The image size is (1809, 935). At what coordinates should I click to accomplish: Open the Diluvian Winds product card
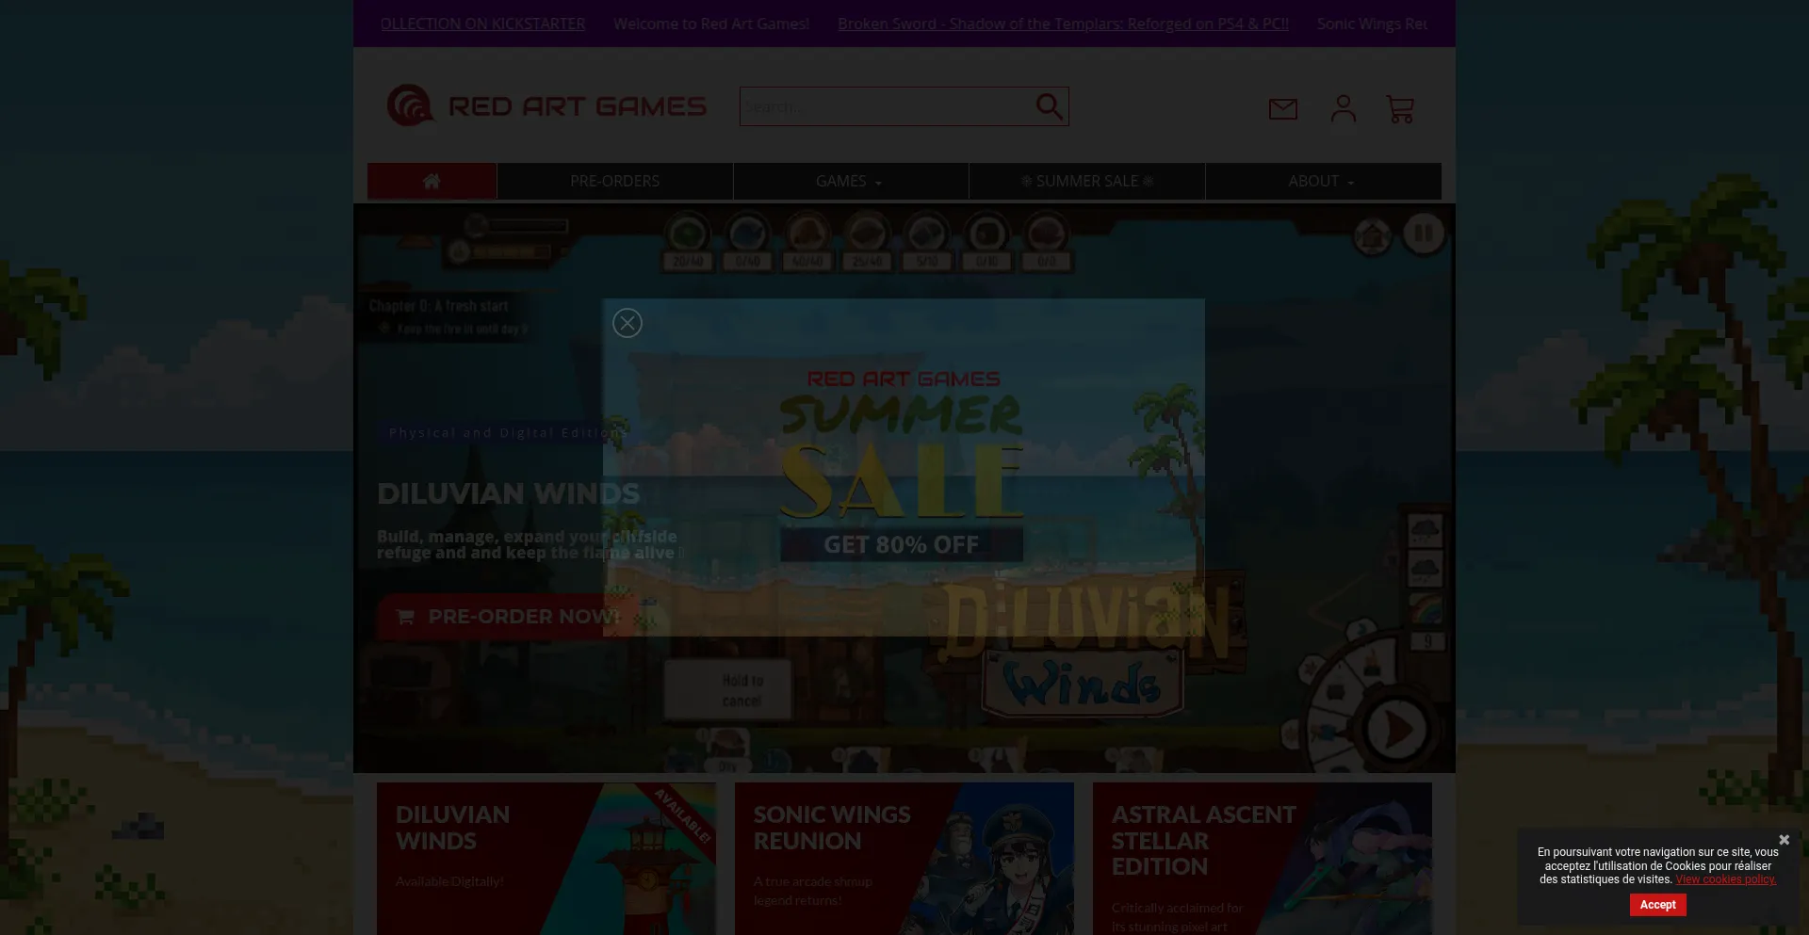(x=546, y=859)
